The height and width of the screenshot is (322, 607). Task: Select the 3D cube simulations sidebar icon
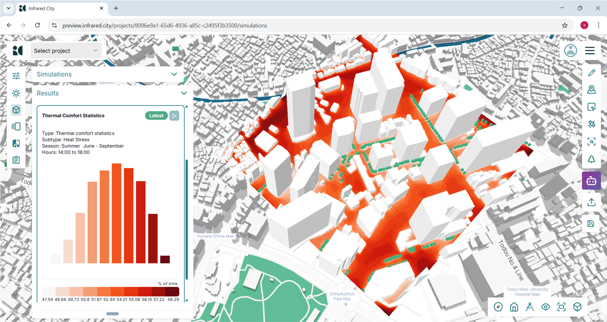click(x=16, y=110)
